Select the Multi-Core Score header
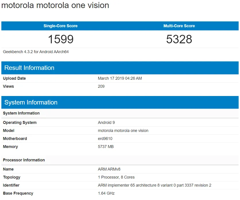Viewport: 240px width, 200px height. pos(179,26)
